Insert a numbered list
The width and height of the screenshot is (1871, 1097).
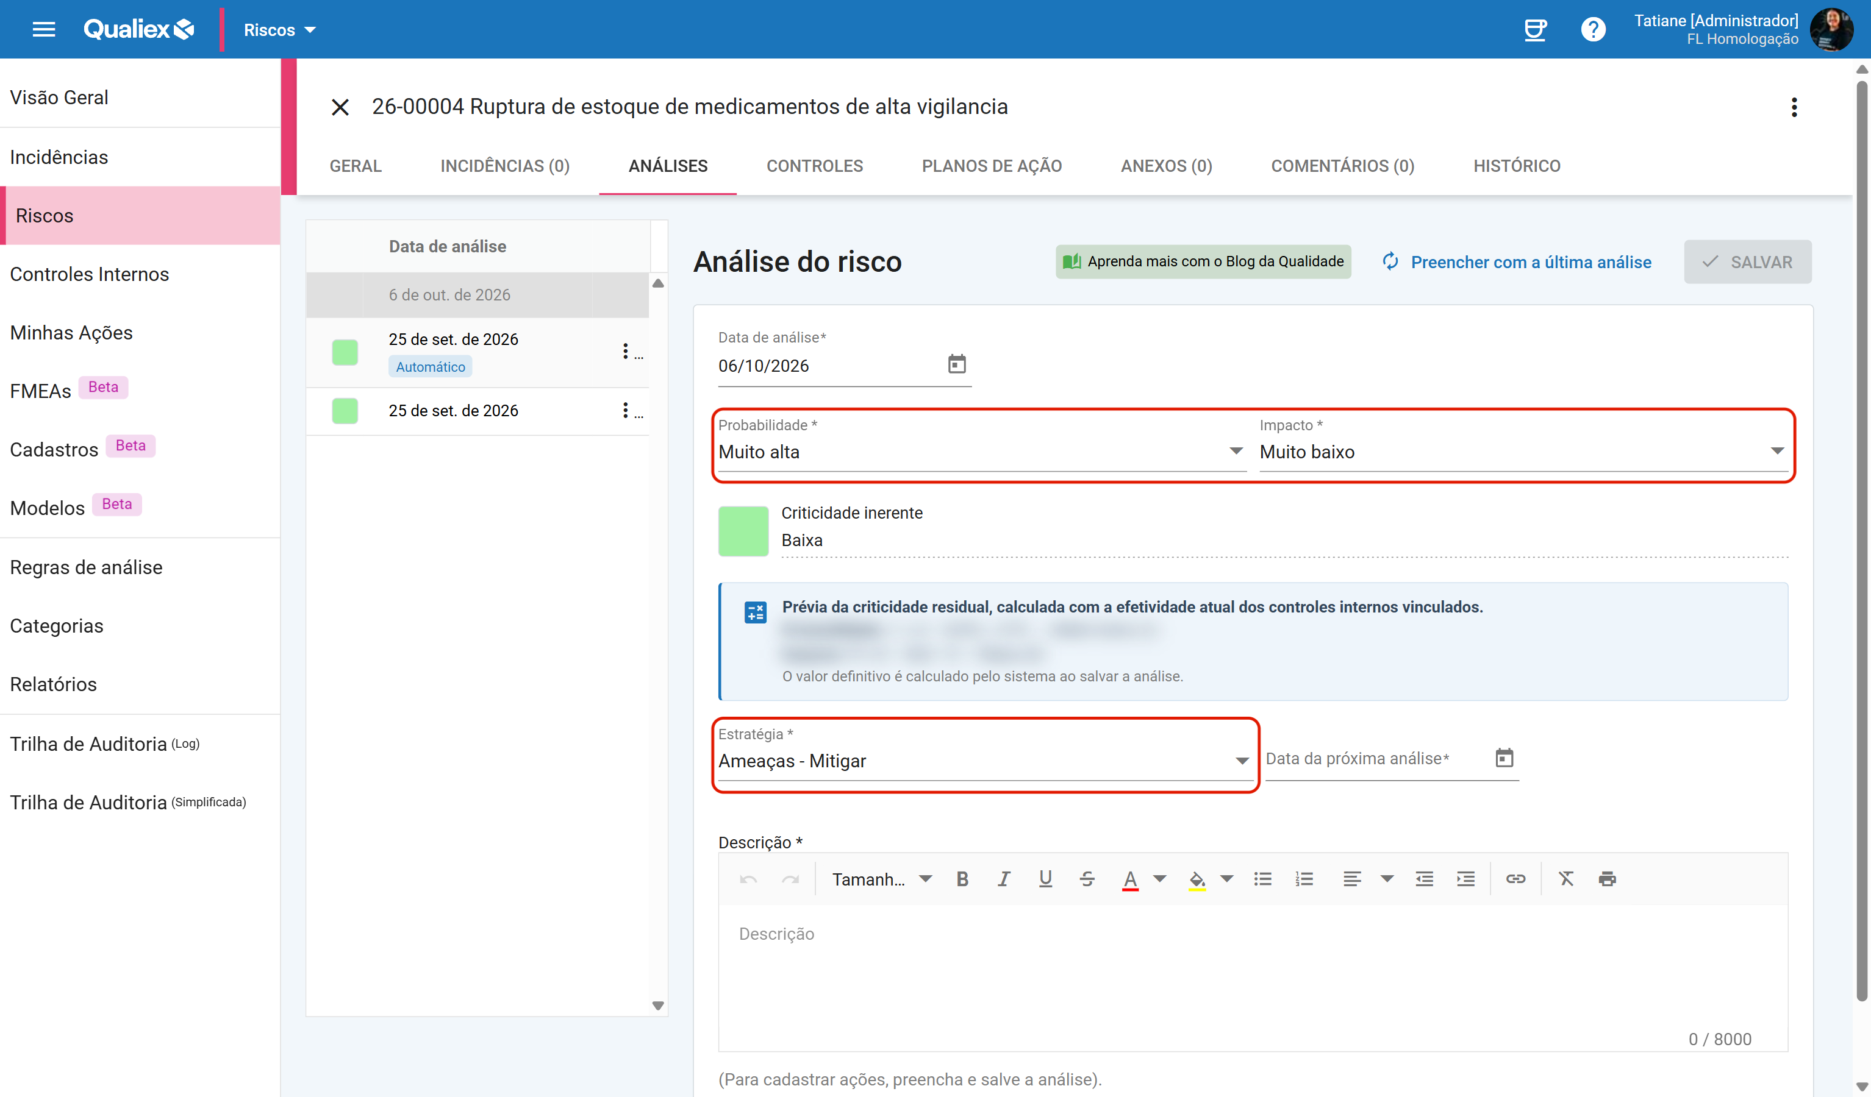1304,879
